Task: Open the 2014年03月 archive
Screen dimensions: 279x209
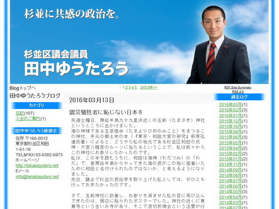Action: 230,203
